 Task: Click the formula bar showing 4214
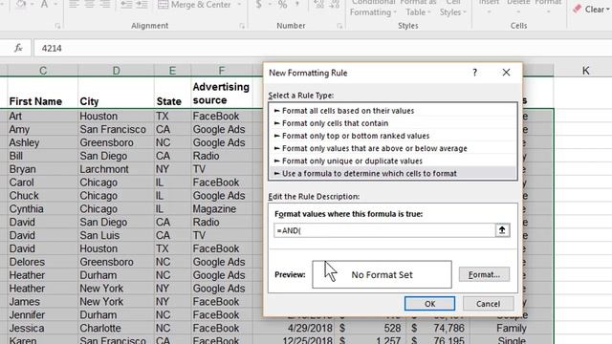[x=323, y=48]
